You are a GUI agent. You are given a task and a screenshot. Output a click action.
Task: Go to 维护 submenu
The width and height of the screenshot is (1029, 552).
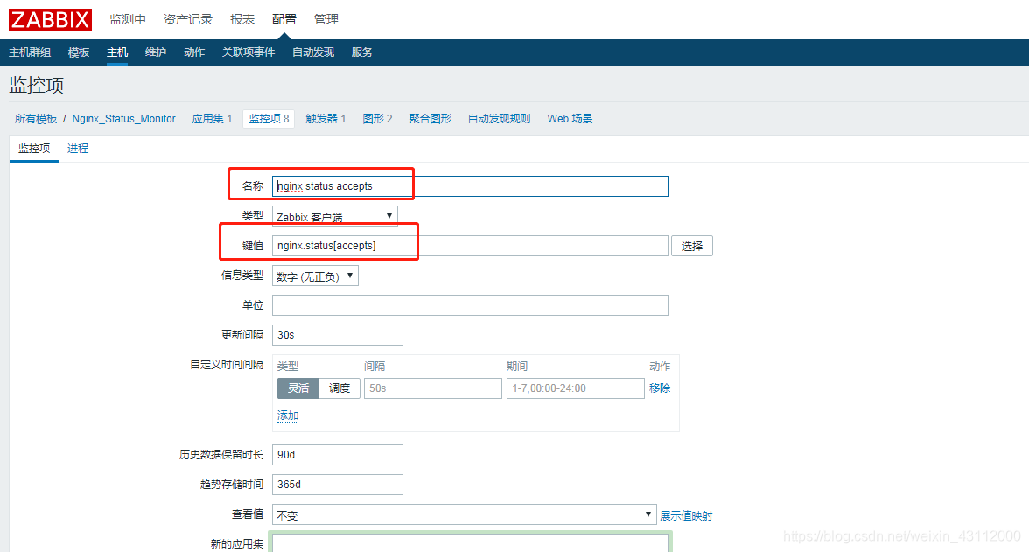(x=156, y=52)
